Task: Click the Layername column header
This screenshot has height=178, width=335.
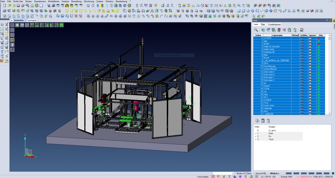Action: (x=277, y=35)
